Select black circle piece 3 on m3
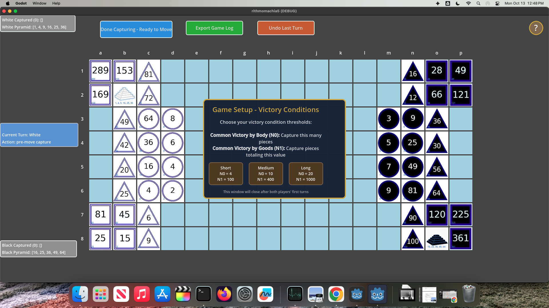 coord(389,119)
